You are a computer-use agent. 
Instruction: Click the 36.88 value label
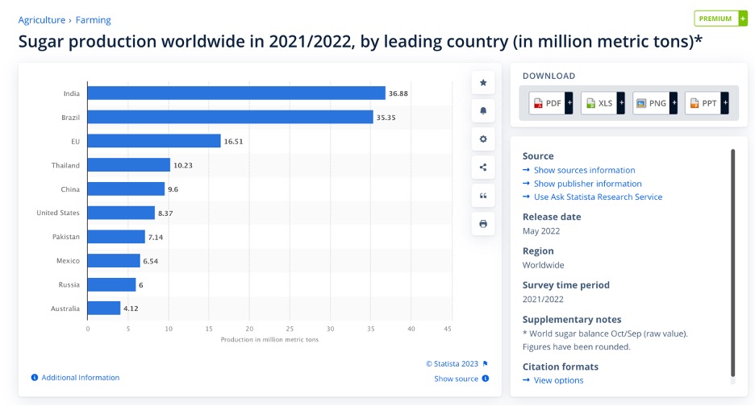coord(398,93)
